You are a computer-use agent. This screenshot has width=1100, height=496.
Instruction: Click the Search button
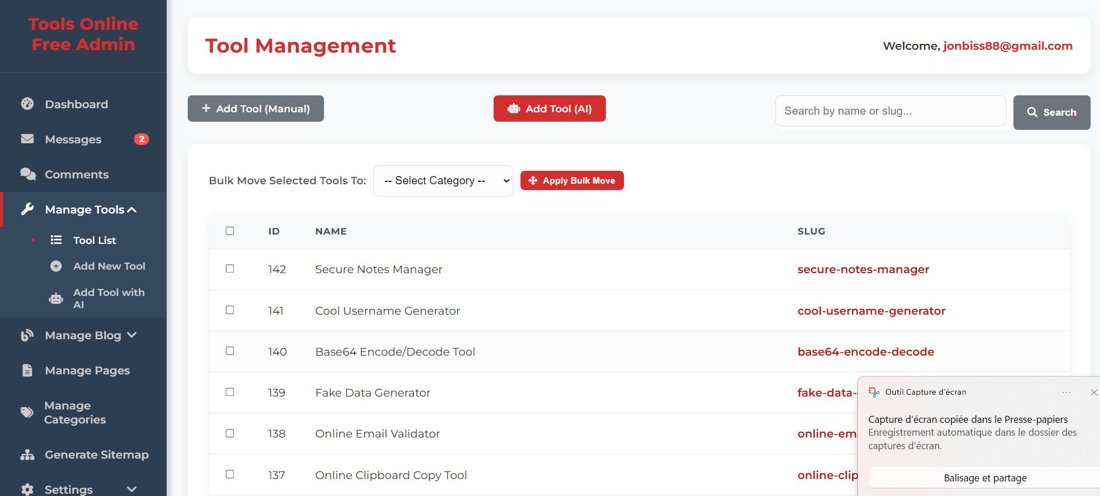point(1051,112)
